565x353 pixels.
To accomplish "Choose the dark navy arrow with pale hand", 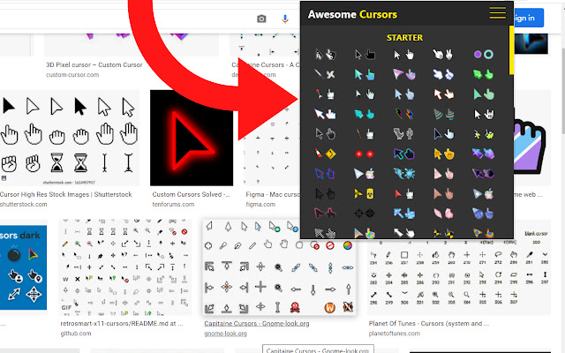I will pos(443,134).
